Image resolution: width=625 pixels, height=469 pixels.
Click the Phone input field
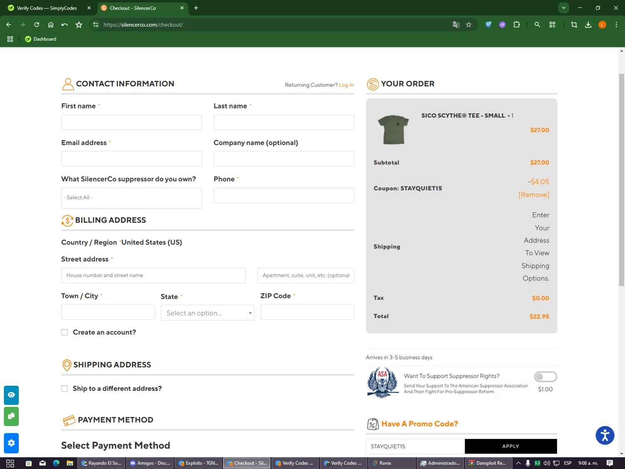(x=284, y=196)
